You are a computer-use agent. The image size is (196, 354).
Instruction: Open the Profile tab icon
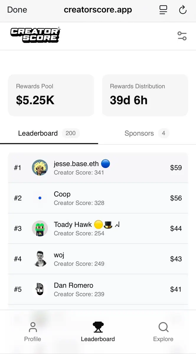click(33, 327)
